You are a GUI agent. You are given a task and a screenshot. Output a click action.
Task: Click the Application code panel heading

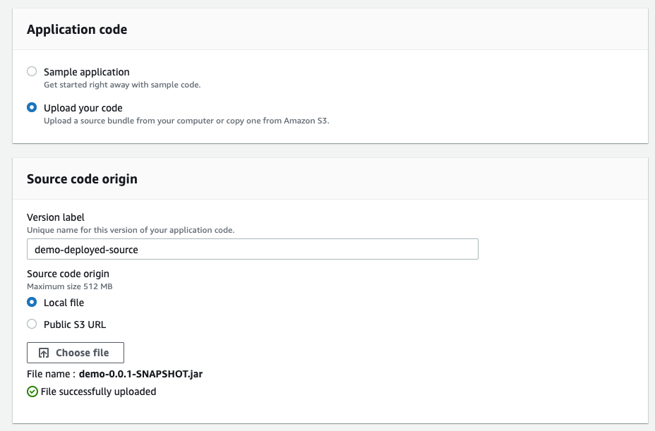77,30
